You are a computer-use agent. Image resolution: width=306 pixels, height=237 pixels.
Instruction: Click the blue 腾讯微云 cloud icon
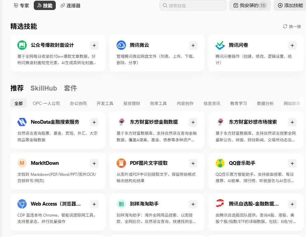121,45
